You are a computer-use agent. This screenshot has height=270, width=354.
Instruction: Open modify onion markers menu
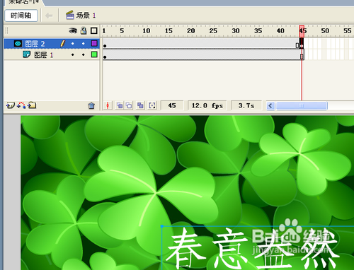coord(152,105)
